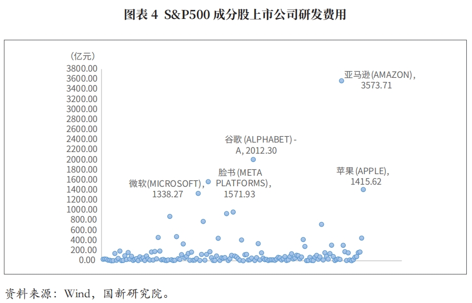
Task: Click the y-axis tick "1600.00"
Action: click(x=82, y=179)
